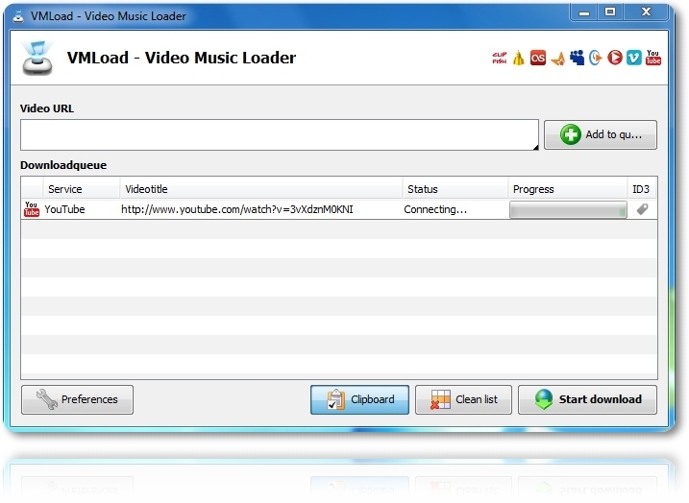
Task: Click the progress bar of the YouTube download
Action: [x=568, y=210]
